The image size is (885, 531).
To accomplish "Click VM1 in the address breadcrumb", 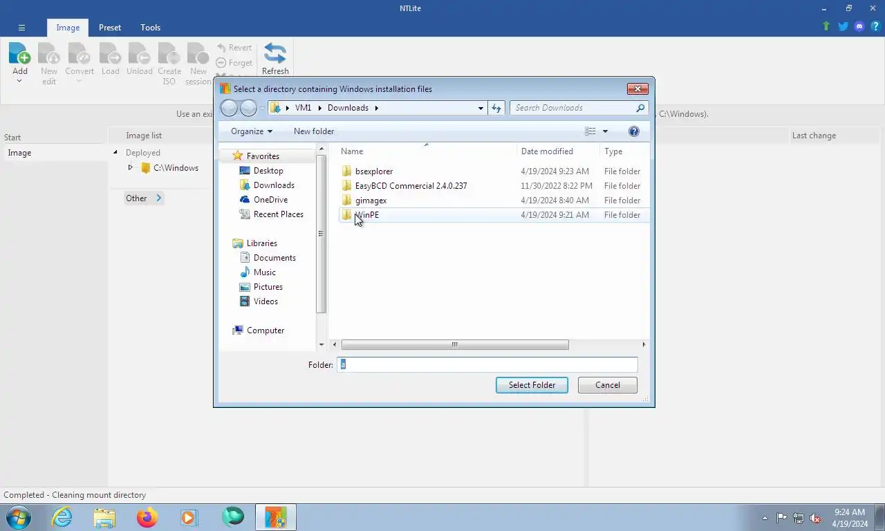I will [x=303, y=108].
